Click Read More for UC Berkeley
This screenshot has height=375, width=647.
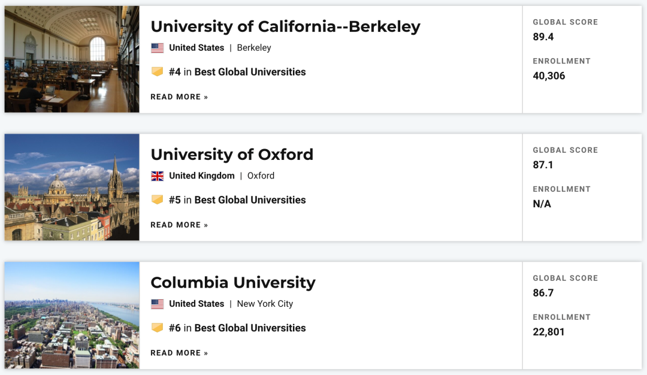click(179, 97)
